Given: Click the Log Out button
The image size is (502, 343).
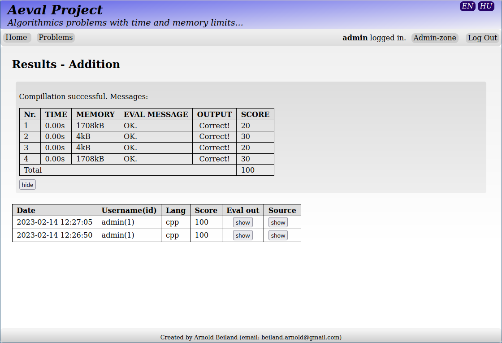Looking at the screenshot, I should [x=482, y=38].
